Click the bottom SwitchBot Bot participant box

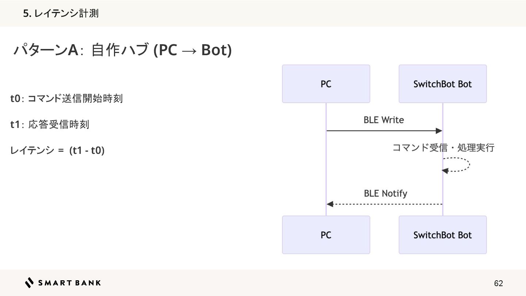pyautogui.click(x=442, y=235)
